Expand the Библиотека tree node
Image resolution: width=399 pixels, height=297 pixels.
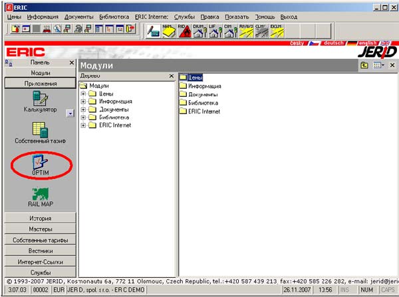pos(83,117)
